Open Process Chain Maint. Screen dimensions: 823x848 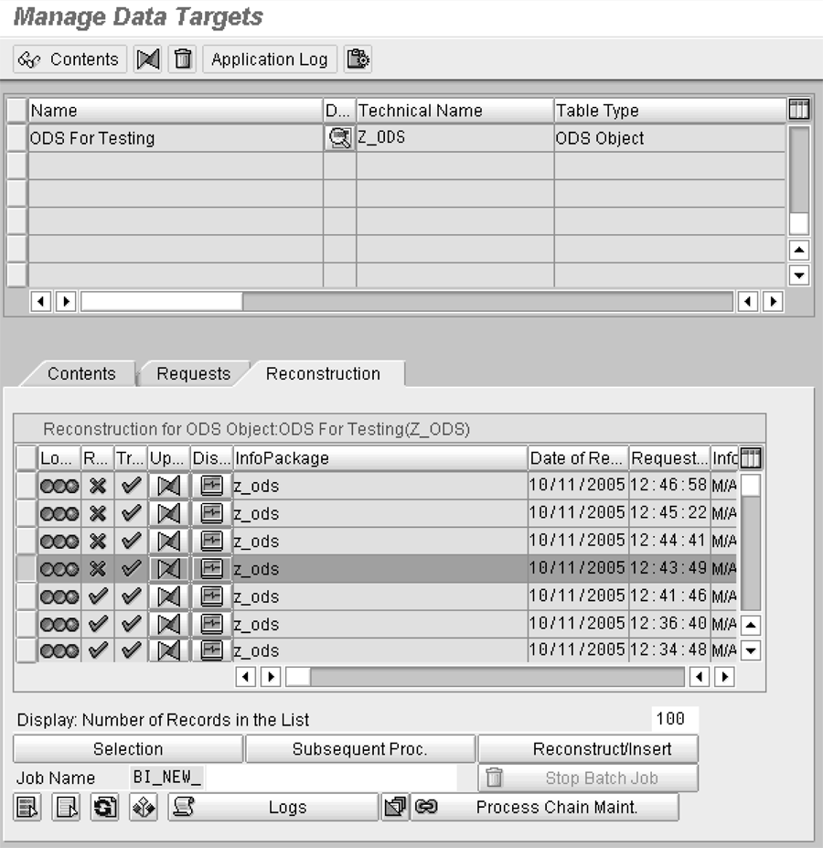pos(544,807)
